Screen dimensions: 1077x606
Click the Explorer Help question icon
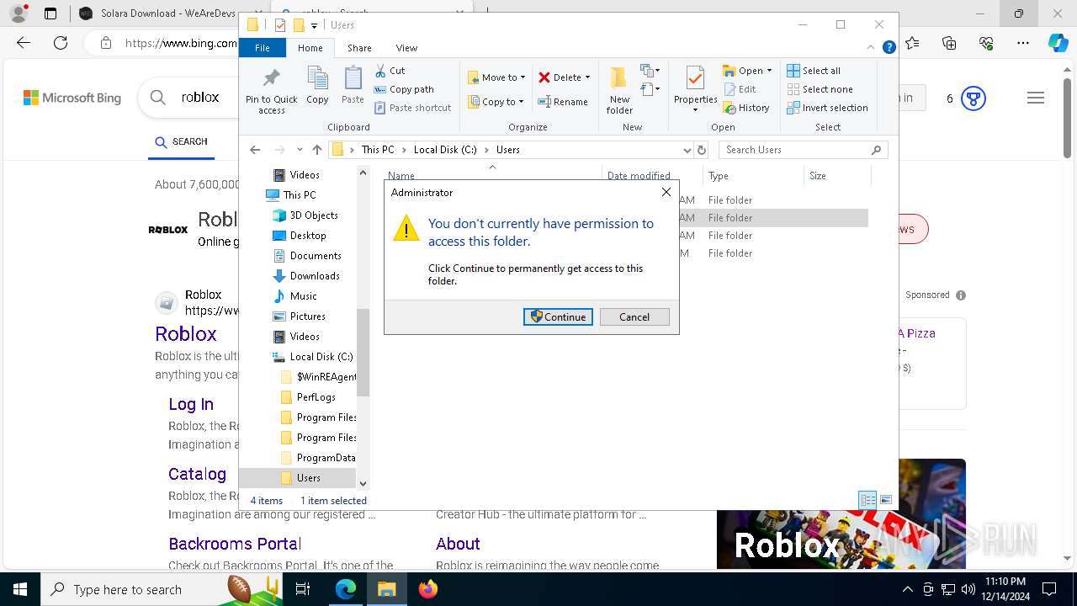pos(889,48)
